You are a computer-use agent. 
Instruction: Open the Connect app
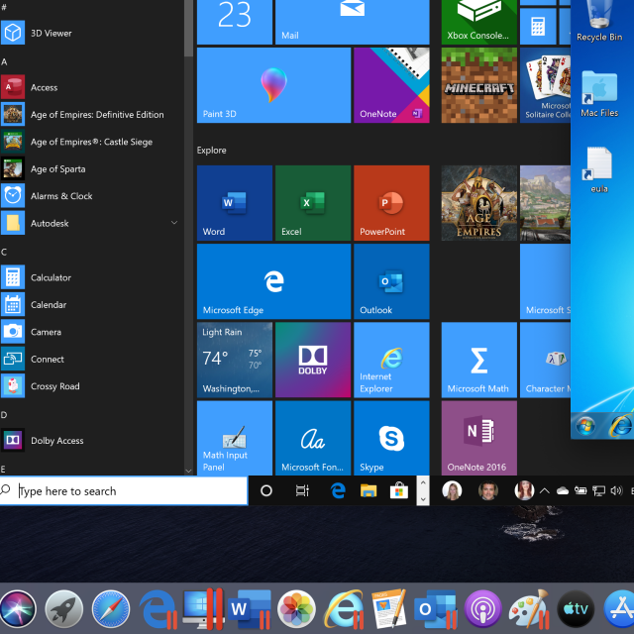coord(91,359)
